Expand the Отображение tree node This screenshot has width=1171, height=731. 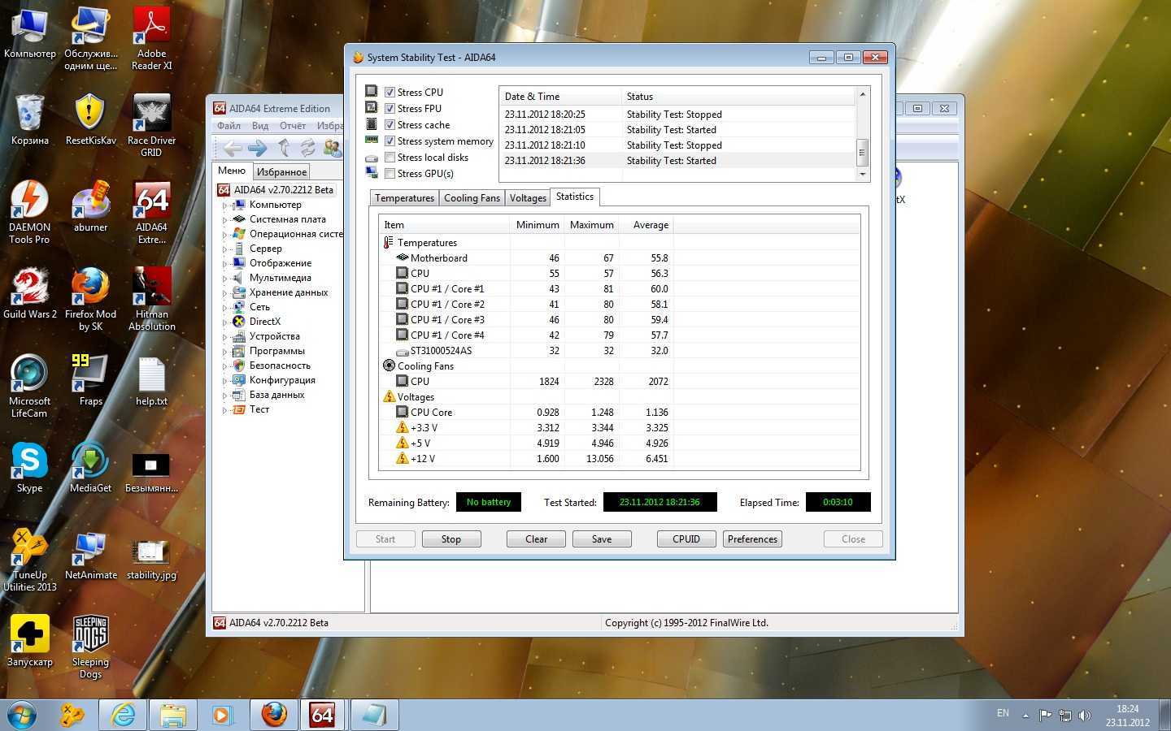[x=225, y=264]
